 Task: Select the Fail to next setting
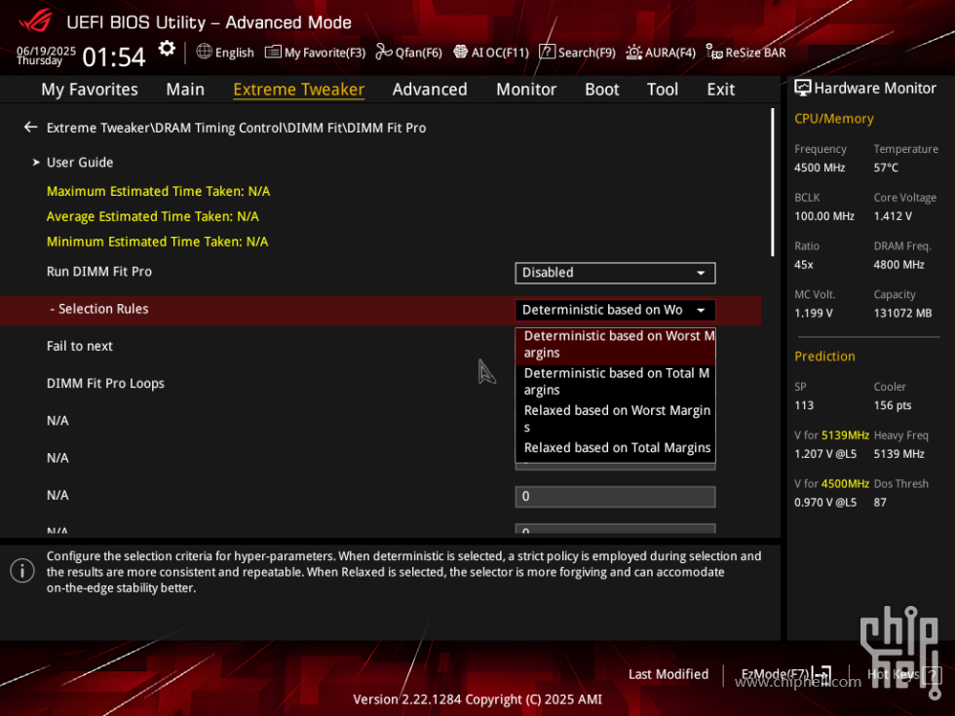(x=80, y=347)
